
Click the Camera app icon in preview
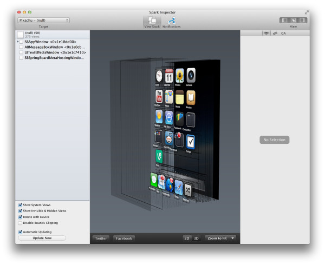pyautogui.click(x=190, y=76)
